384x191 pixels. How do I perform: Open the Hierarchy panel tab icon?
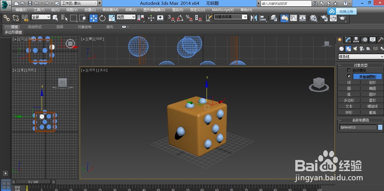coord(356,40)
